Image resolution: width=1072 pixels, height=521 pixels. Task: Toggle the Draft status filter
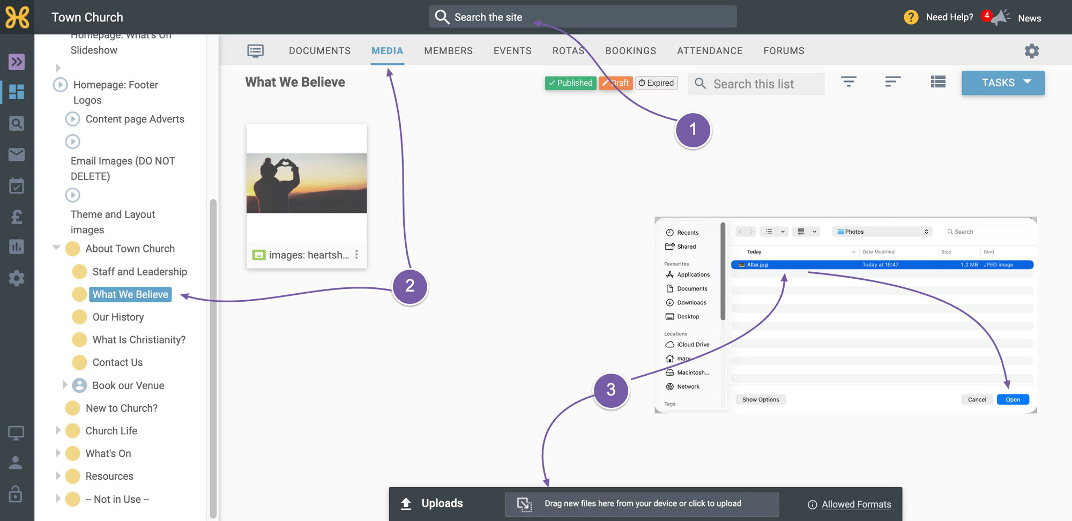pyautogui.click(x=615, y=83)
